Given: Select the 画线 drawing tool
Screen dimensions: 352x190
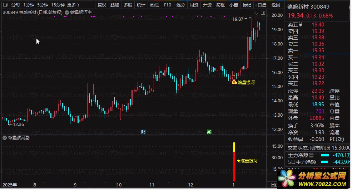Looking at the screenshot, I should [x=154, y=5].
